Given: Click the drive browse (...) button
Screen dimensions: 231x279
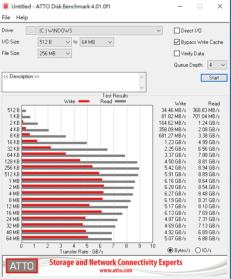Looking at the screenshot, I should click(31, 31).
